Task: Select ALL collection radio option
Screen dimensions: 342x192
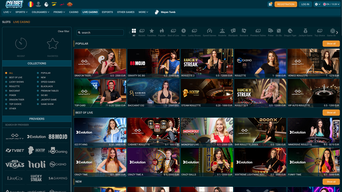Action: pyautogui.click(x=9, y=73)
